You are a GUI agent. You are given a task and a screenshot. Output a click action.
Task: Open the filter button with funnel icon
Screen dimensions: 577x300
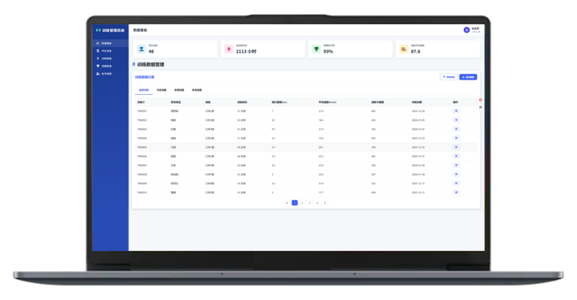pos(449,77)
